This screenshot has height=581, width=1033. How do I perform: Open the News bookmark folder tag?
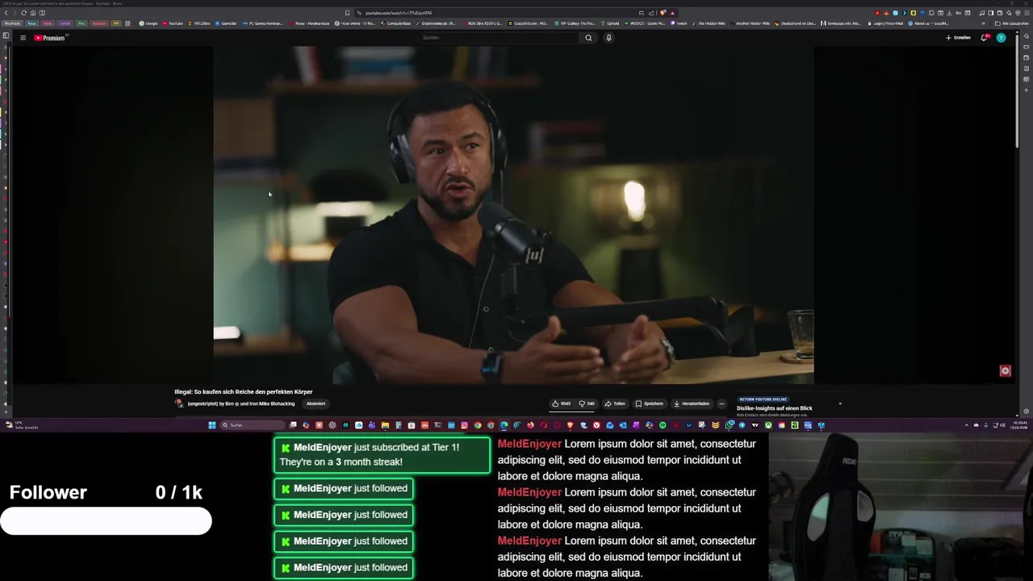tap(31, 23)
